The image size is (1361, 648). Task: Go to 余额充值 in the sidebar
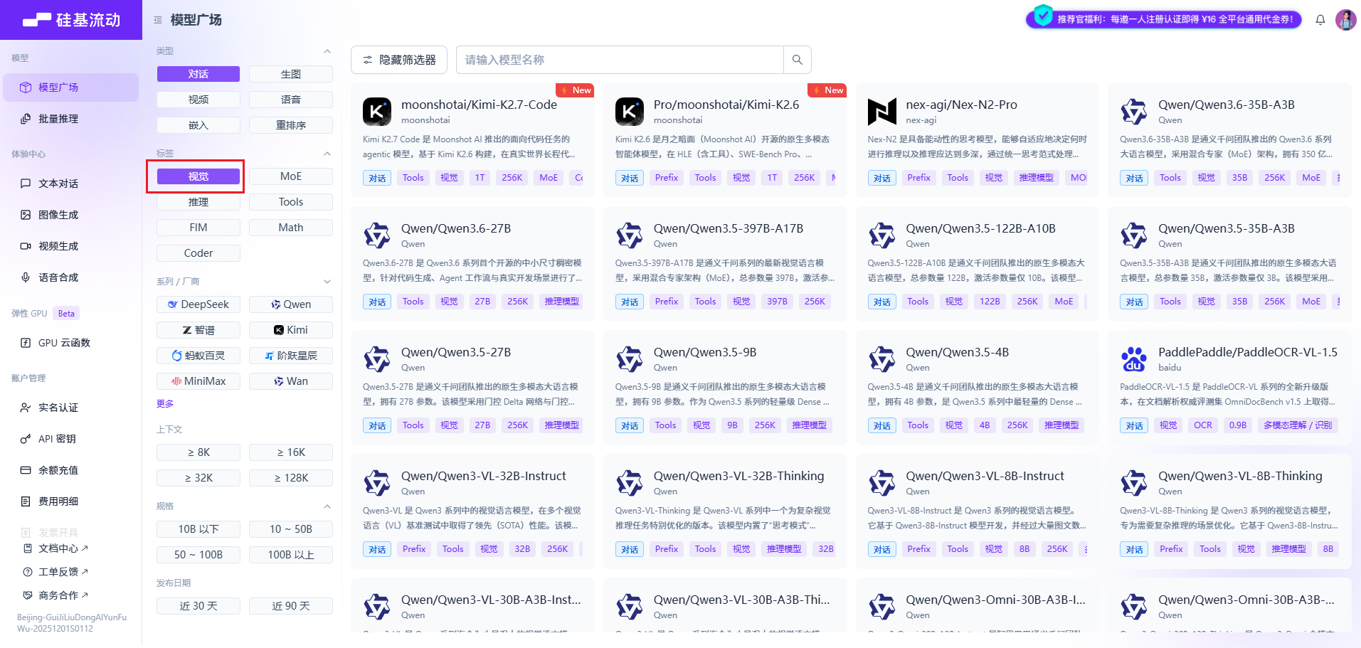(70, 470)
